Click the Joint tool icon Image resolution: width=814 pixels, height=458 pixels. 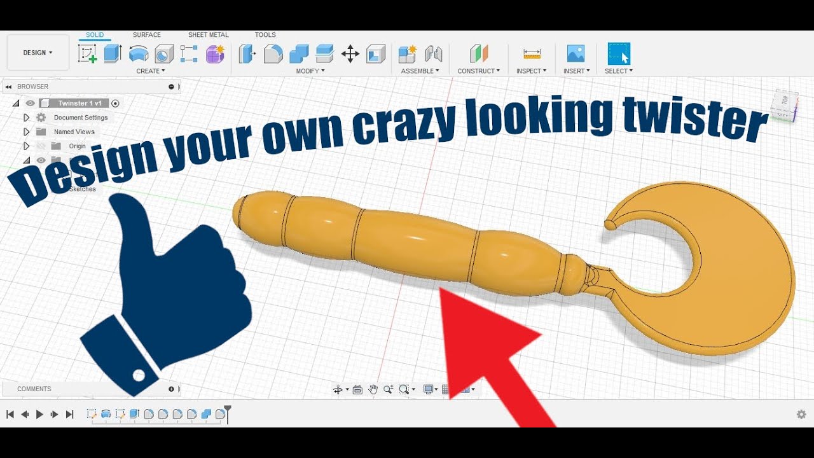[x=433, y=53]
